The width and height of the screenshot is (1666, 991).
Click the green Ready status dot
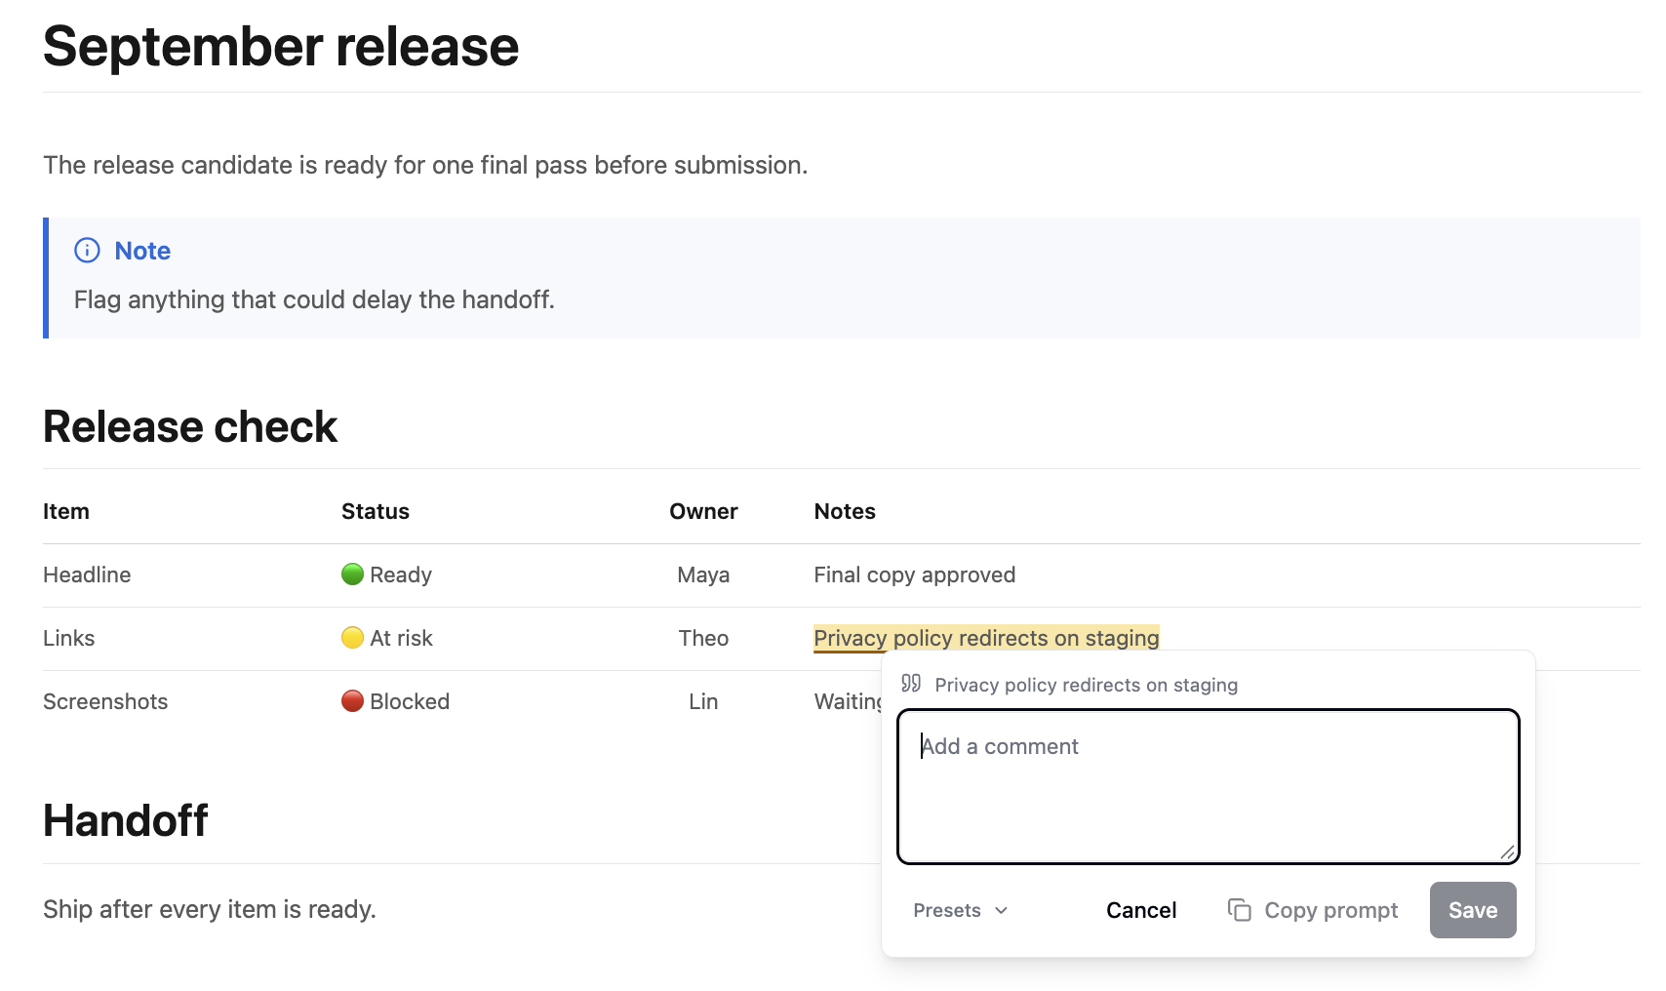(352, 575)
